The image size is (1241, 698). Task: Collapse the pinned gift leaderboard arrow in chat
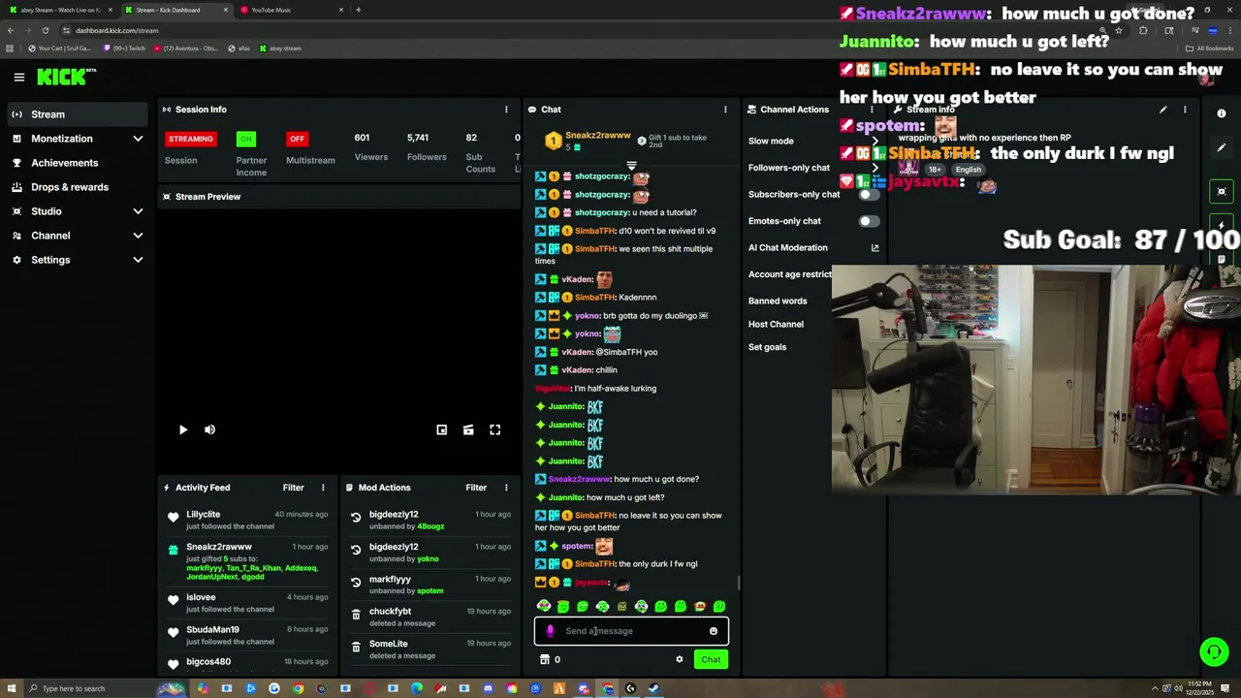pos(631,167)
